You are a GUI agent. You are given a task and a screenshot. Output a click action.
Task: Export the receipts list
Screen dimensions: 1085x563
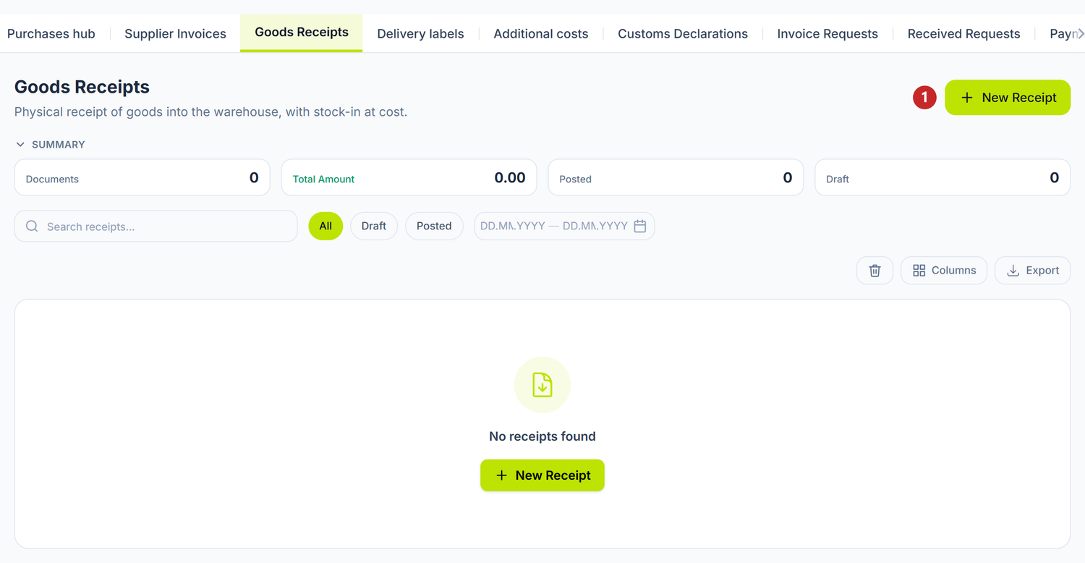coord(1033,271)
